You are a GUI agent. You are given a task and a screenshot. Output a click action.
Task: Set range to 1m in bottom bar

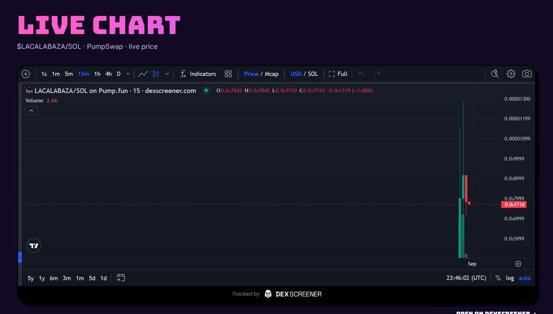click(x=80, y=278)
